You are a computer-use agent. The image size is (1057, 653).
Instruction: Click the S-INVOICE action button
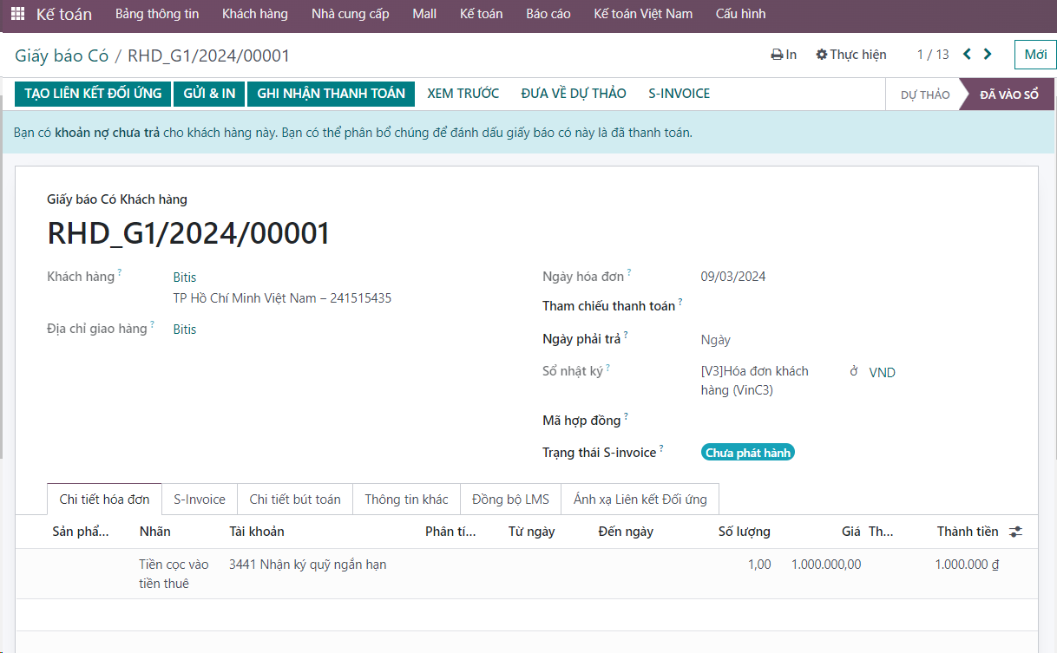[679, 94]
